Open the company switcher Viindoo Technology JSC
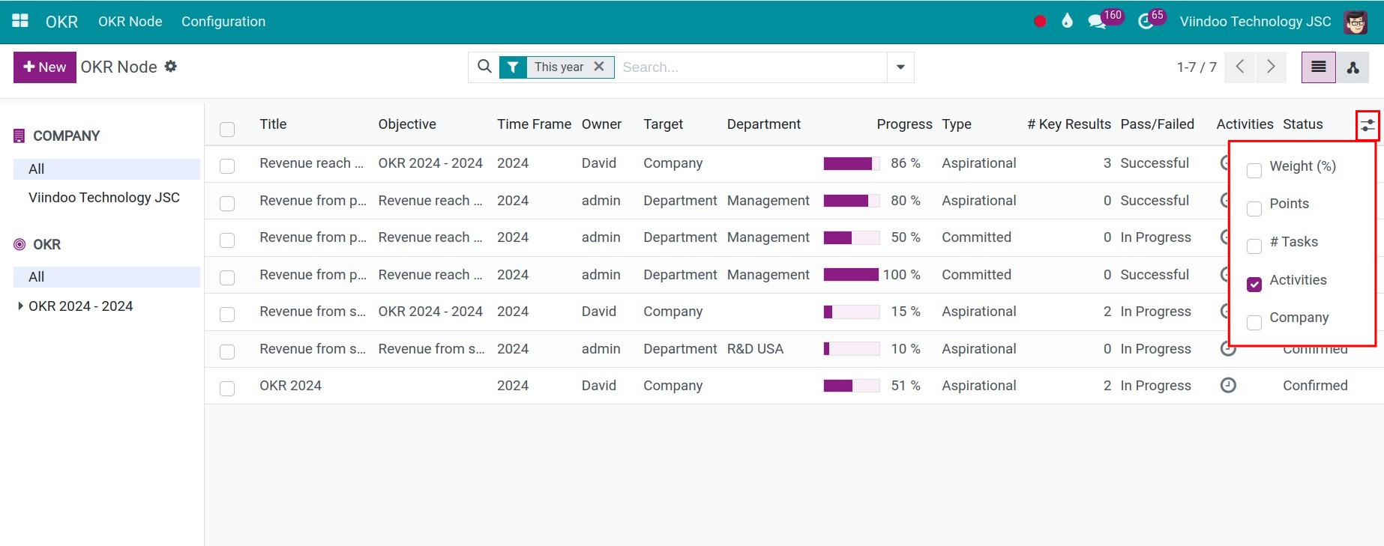1384x546 pixels. 1255,22
